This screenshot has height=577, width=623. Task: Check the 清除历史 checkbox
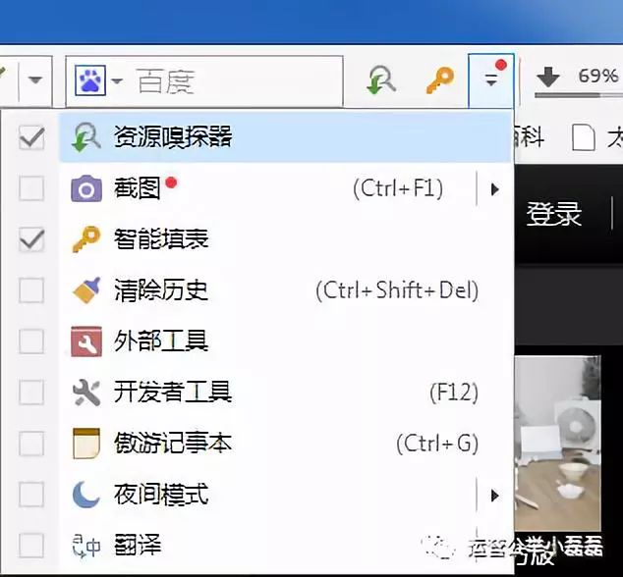click(x=31, y=290)
